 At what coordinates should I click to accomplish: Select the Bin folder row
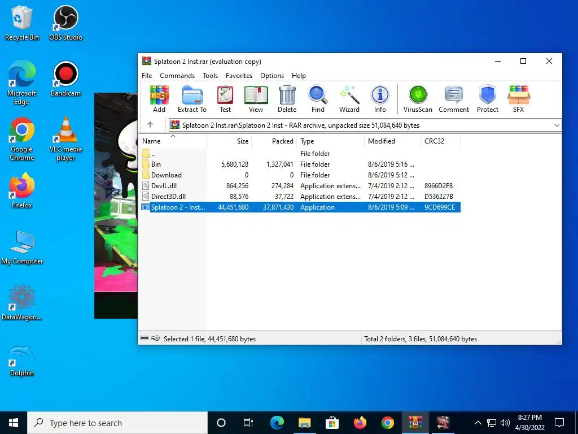pyautogui.click(x=300, y=164)
